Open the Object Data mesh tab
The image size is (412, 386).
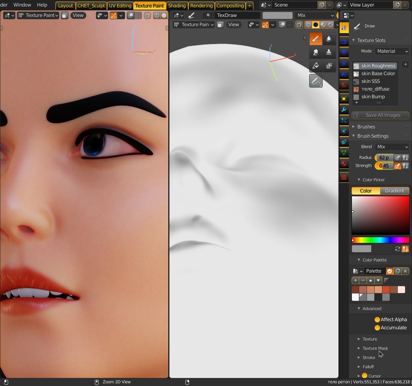click(x=344, y=153)
